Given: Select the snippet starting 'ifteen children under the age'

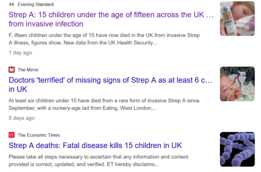Looking at the screenshot, I should tap(104, 35).
